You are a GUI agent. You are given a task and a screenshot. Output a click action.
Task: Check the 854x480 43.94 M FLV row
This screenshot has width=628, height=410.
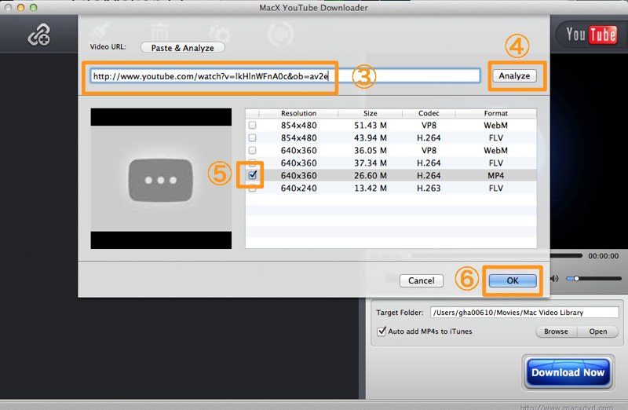252,138
